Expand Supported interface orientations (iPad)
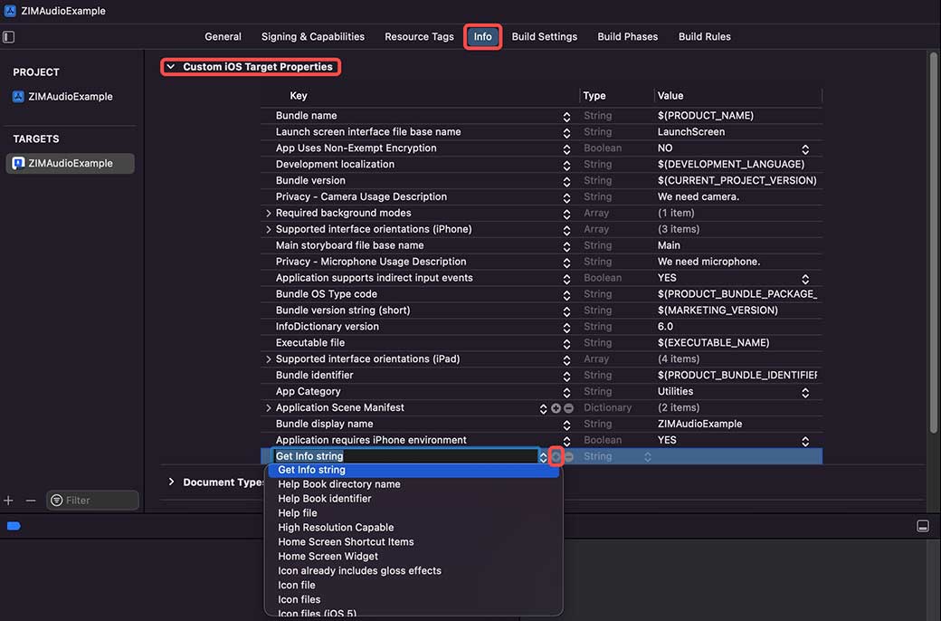The height and width of the screenshot is (621, 941). [x=269, y=358]
